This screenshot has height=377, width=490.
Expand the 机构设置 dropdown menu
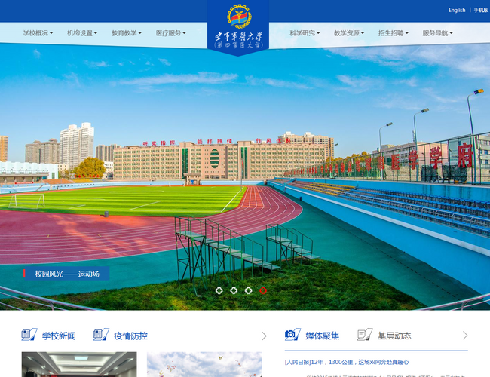pos(82,33)
